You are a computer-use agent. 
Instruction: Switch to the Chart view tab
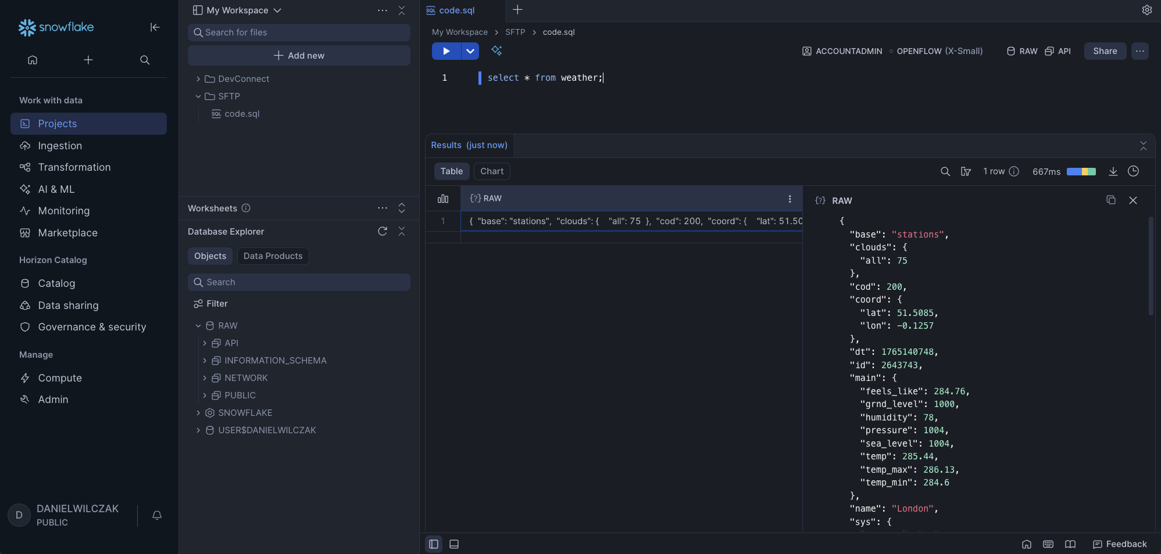click(x=492, y=171)
